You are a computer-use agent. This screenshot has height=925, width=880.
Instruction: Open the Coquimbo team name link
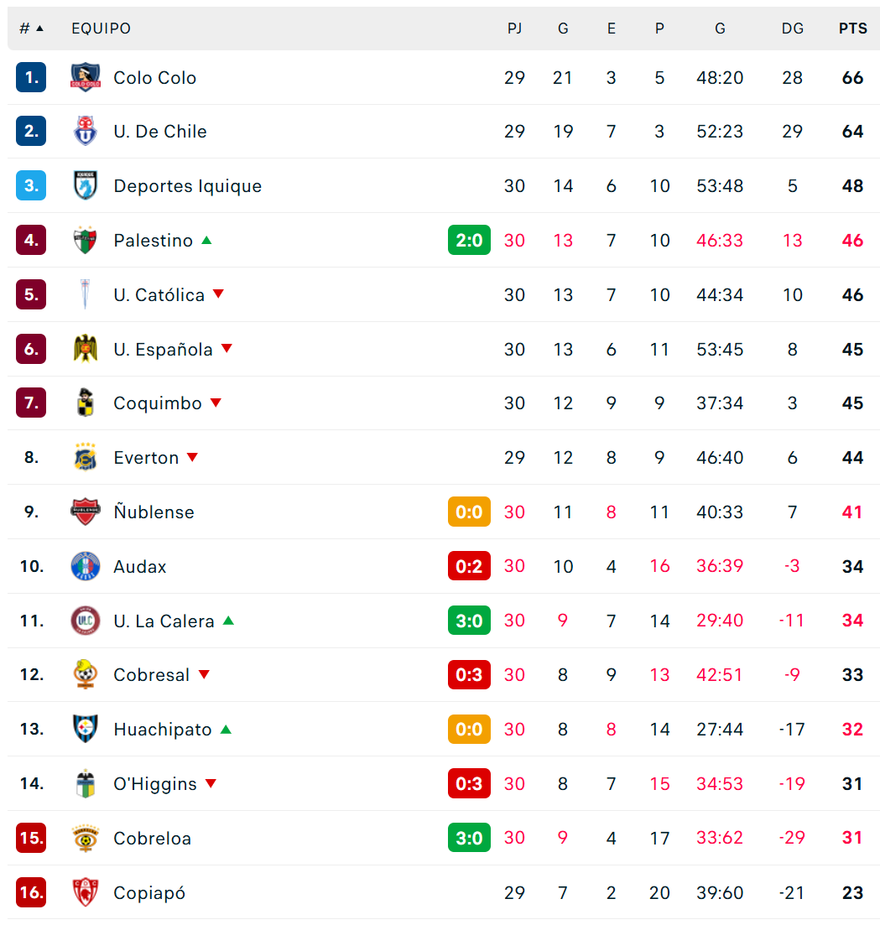tap(158, 403)
